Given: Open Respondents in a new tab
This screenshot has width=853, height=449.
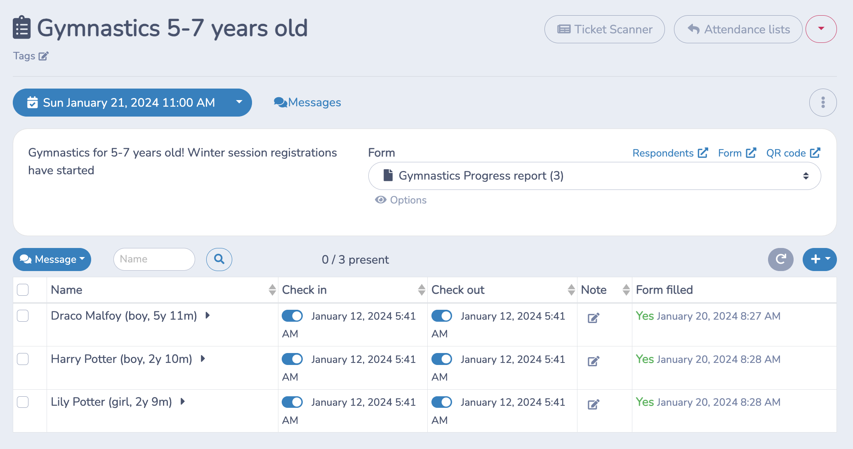Looking at the screenshot, I should (669, 153).
